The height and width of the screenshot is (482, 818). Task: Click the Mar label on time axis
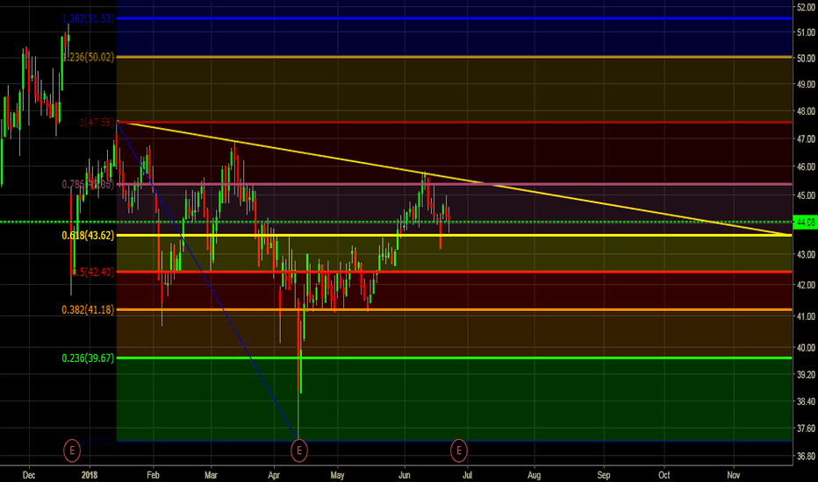(x=211, y=475)
